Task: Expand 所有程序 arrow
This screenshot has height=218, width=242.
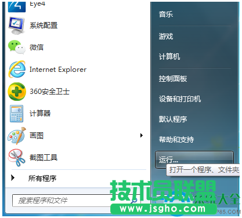Action: click(x=13, y=177)
